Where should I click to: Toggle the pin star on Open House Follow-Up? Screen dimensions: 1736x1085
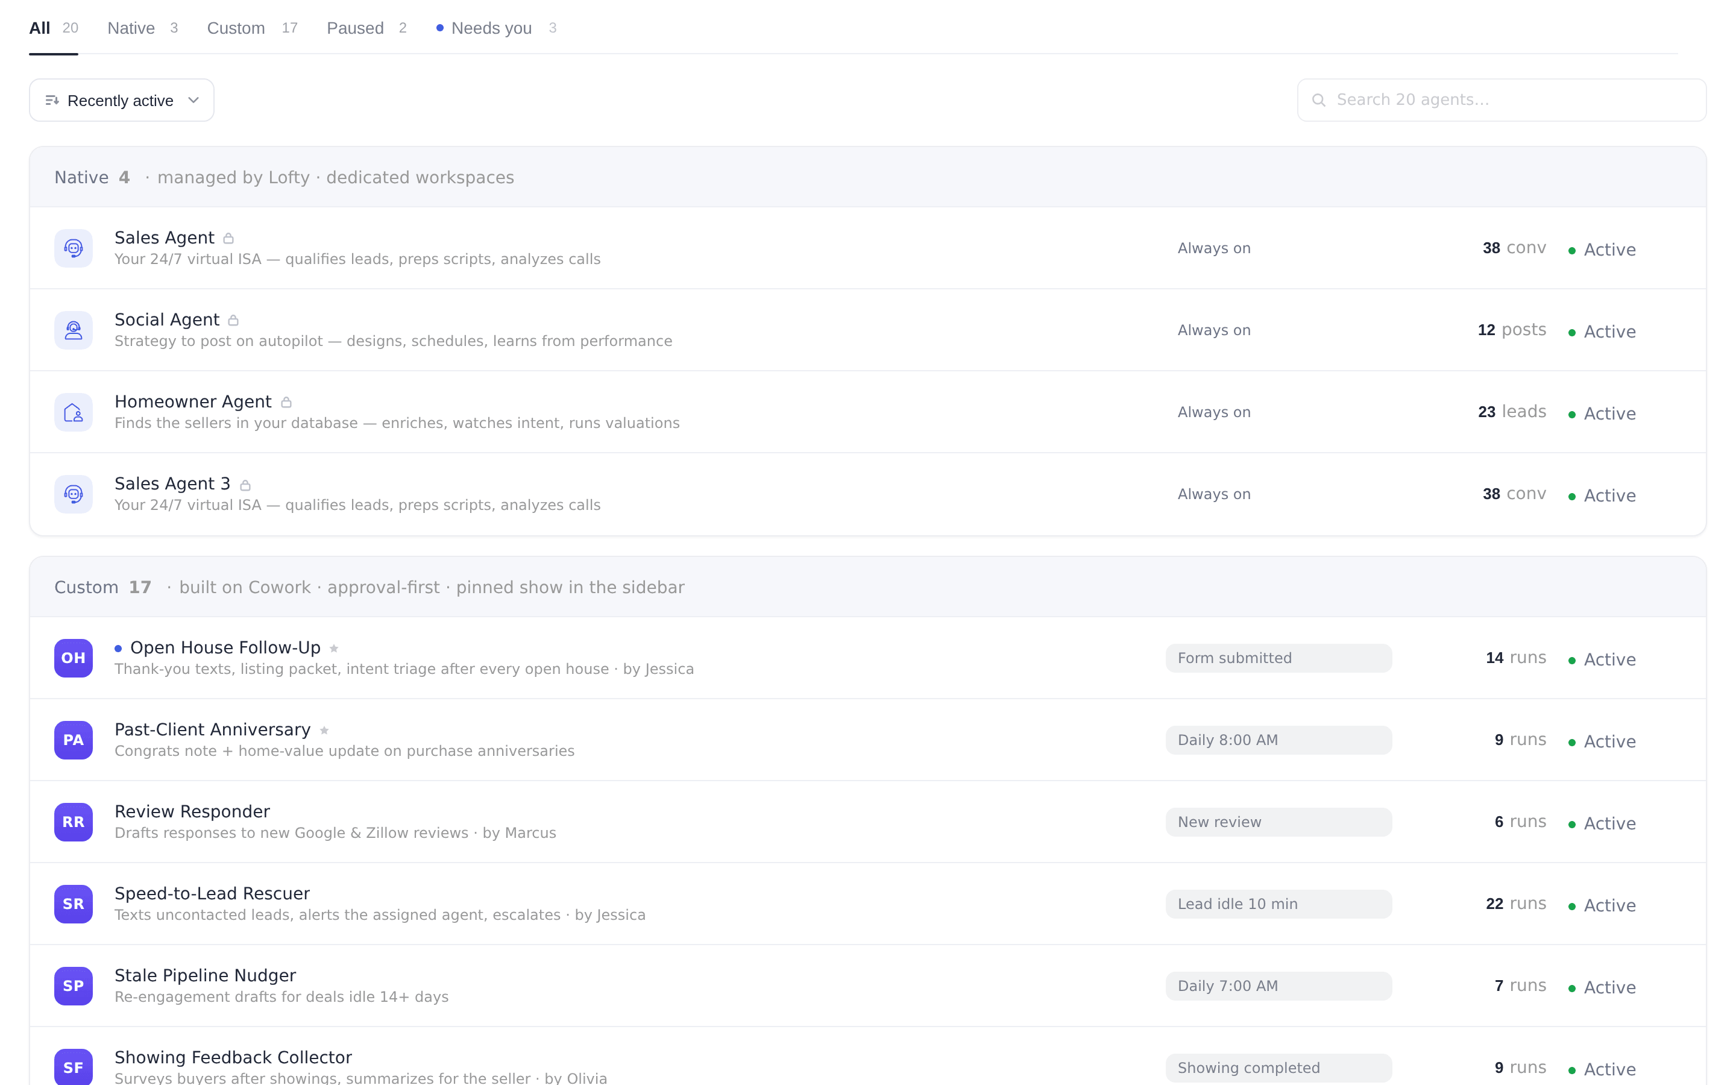click(333, 648)
